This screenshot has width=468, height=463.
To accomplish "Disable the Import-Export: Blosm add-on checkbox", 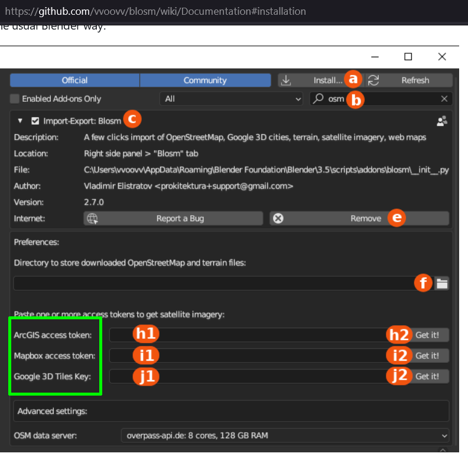I will click(35, 121).
